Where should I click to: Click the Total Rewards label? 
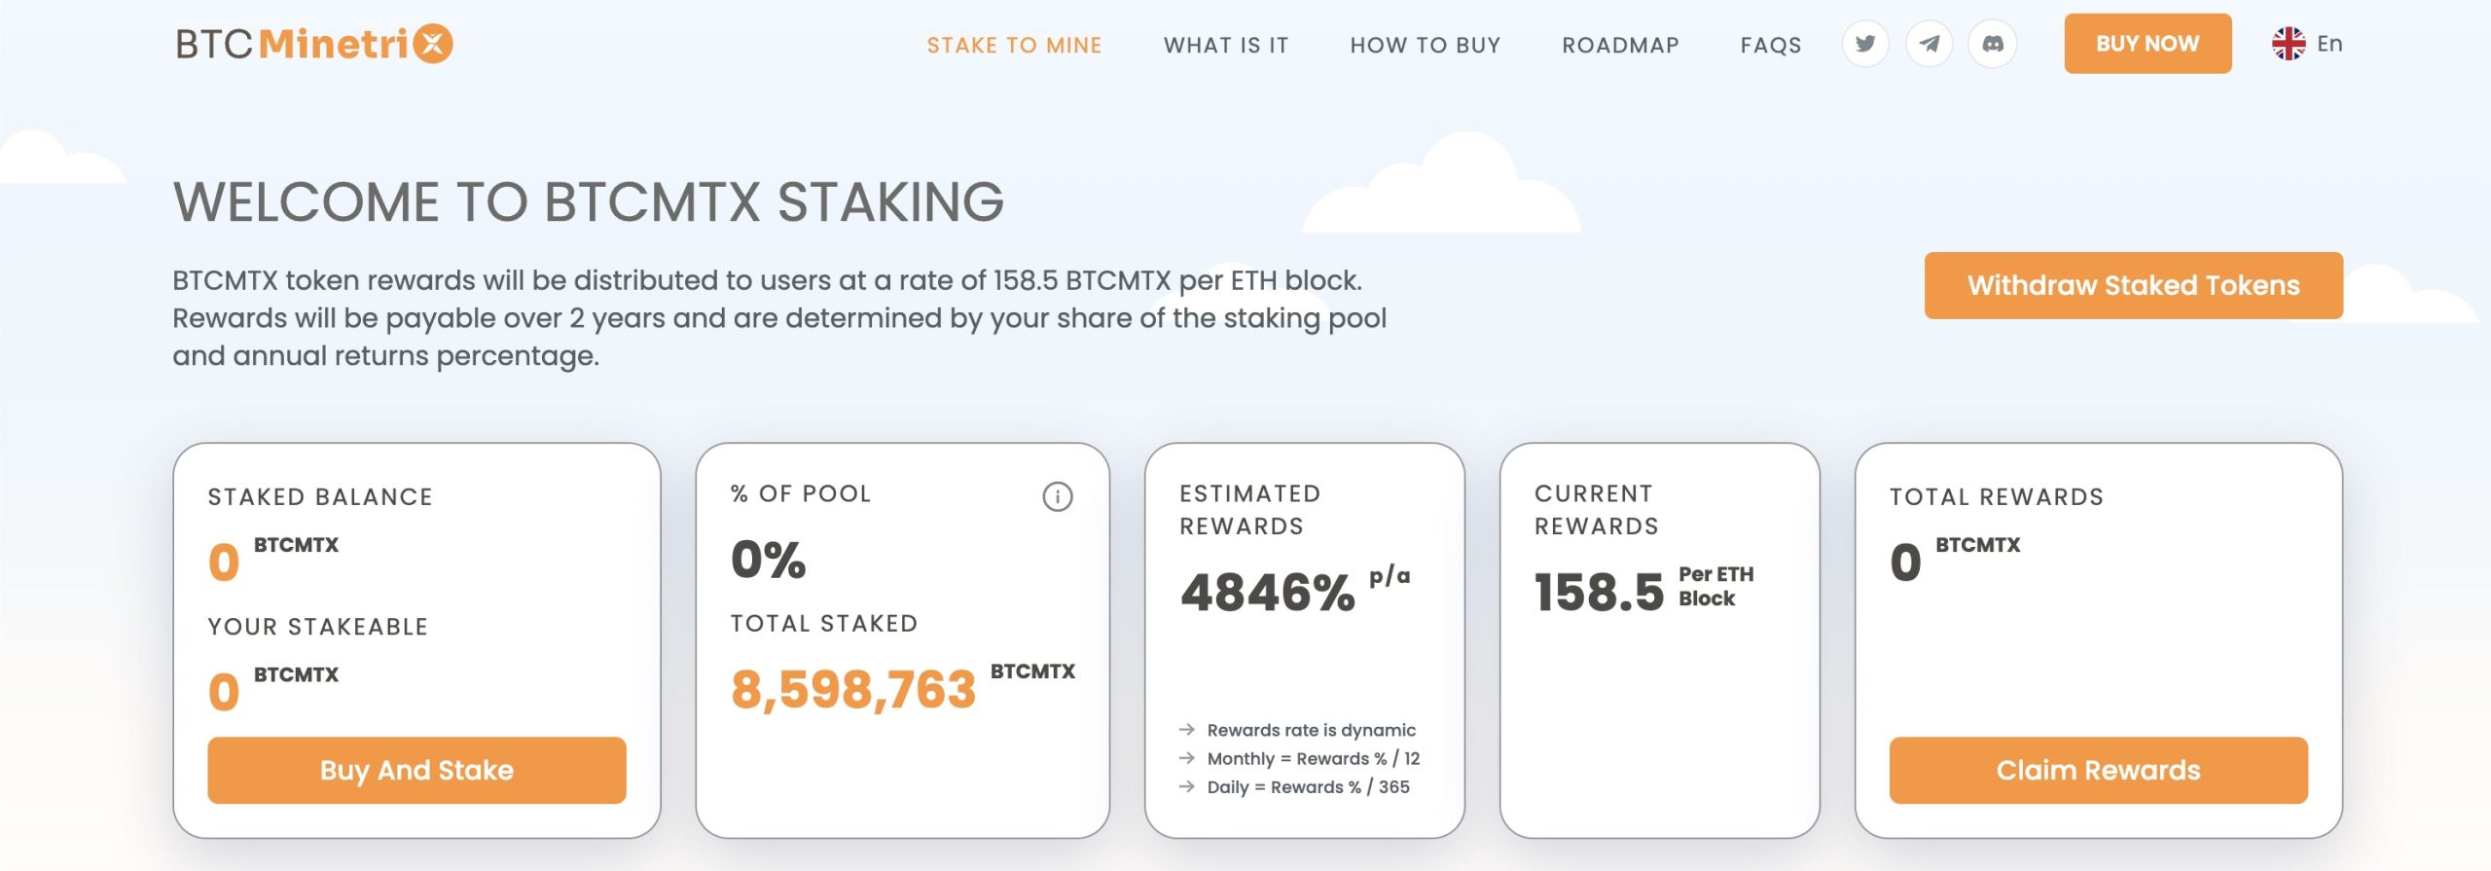(x=1997, y=496)
